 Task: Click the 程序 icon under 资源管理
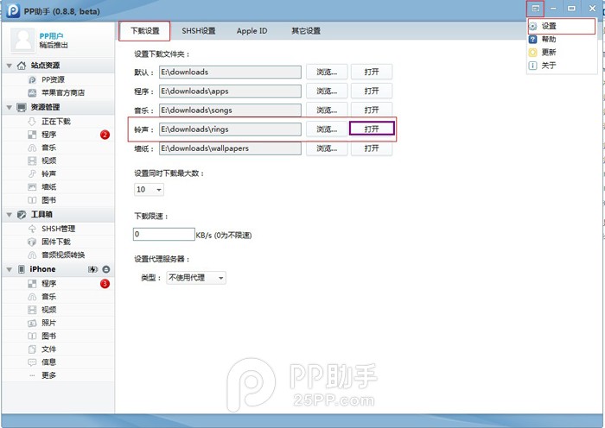point(32,135)
